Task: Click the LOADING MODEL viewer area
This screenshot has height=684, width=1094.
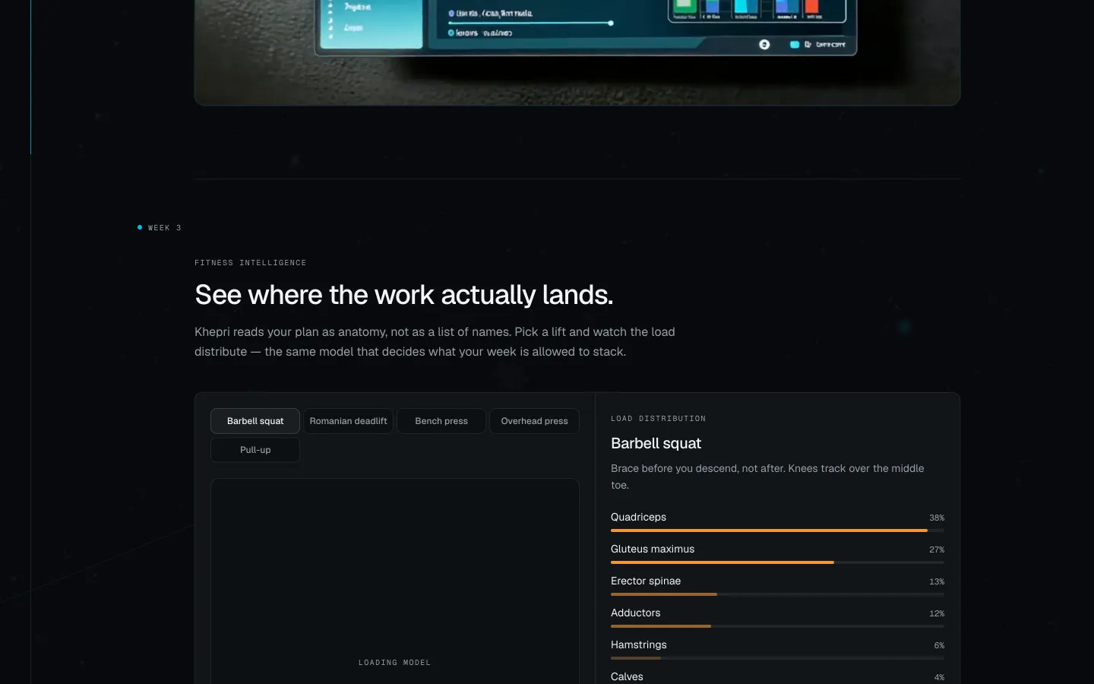Action: [x=395, y=581]
